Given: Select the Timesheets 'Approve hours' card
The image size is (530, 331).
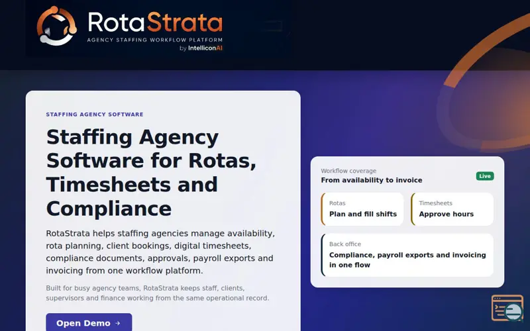Looking at the screenshot, I should (x=452, y=209).
